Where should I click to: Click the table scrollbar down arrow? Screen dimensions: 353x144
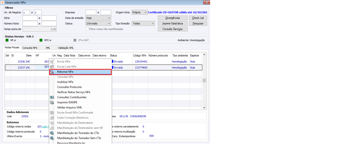pos(204,108)
